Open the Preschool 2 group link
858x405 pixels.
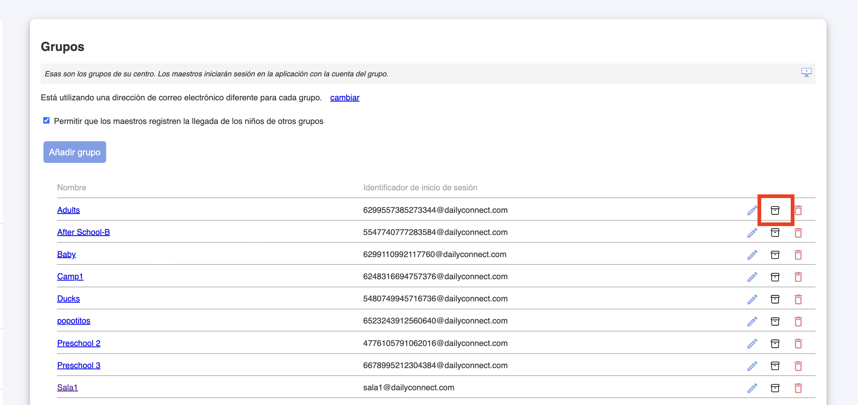[79, 343]
